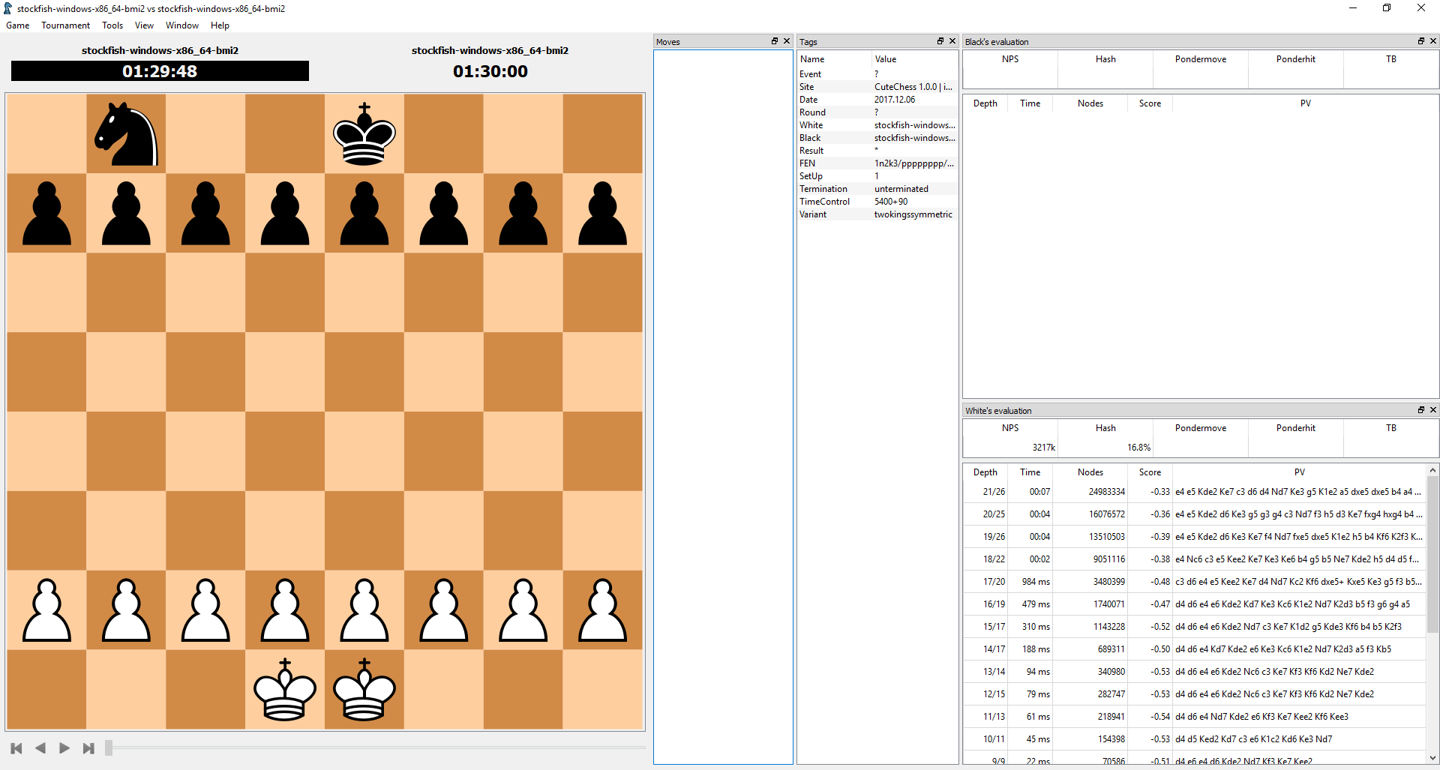Float the Black's evaluation panel
Image resolution: width=1440 pixels, height=770 pixels.
pos(1421,41)
